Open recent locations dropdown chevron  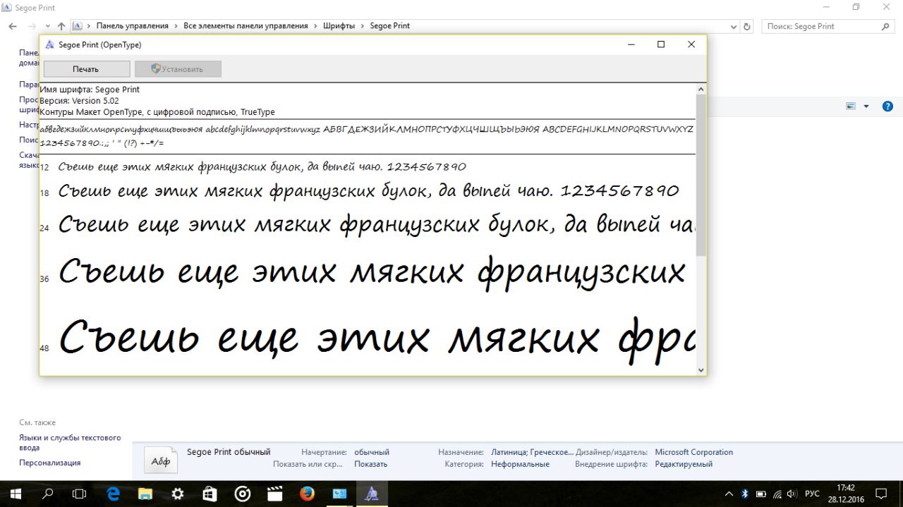pos(47,26)
